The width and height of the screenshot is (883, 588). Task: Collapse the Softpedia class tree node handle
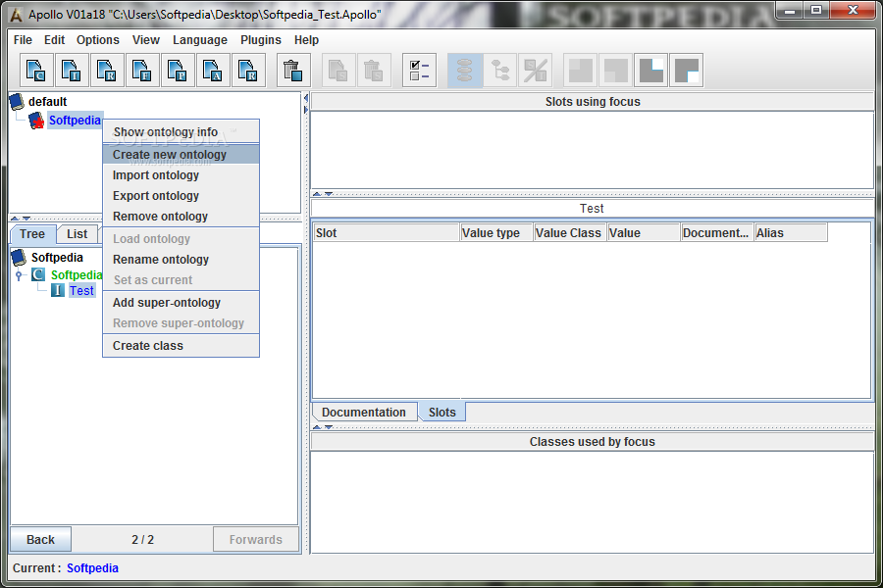19,275
